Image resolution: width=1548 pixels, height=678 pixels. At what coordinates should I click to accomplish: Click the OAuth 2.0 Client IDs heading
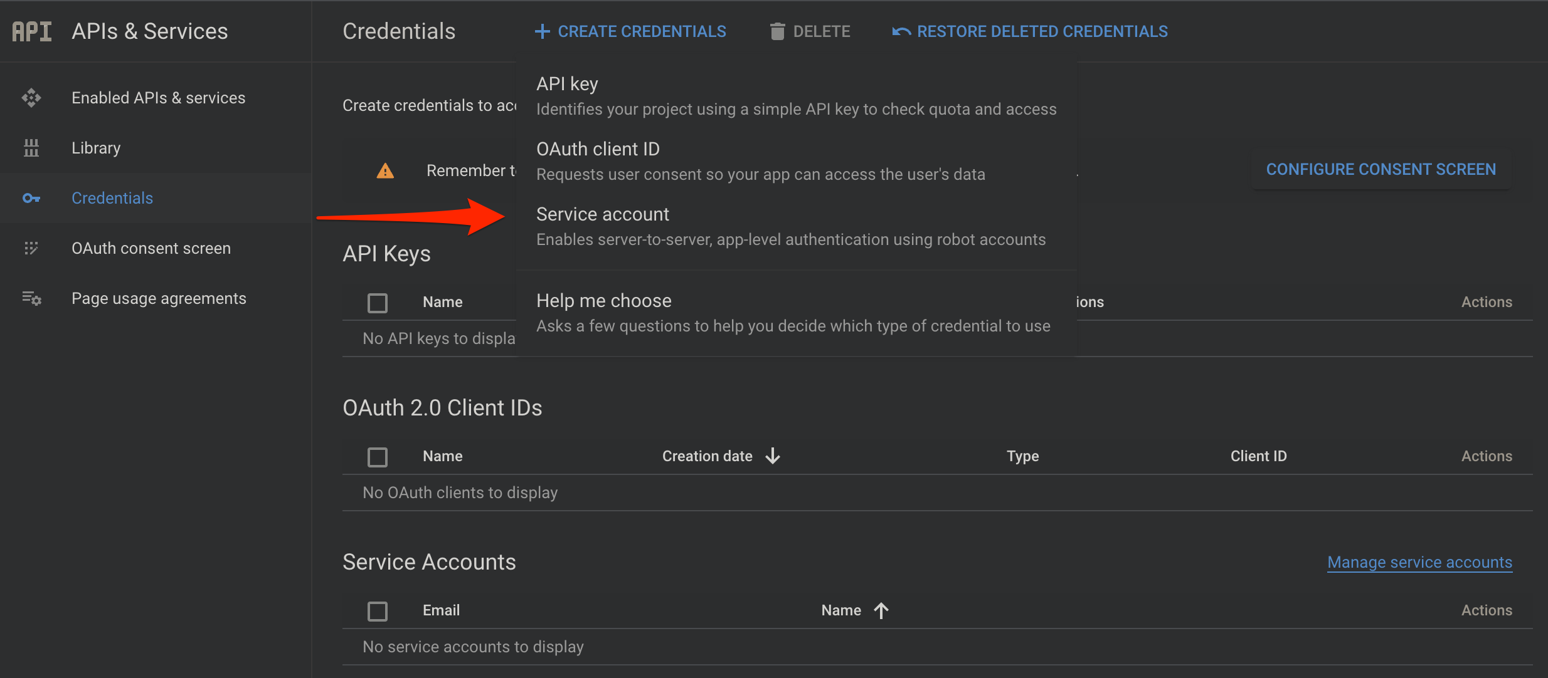(x=442, y=408)
